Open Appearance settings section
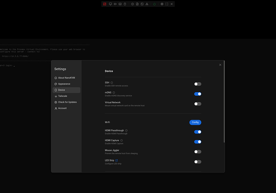 click(x=66, y=84)
